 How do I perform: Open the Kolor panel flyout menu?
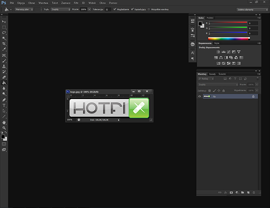tap(259, 18)
